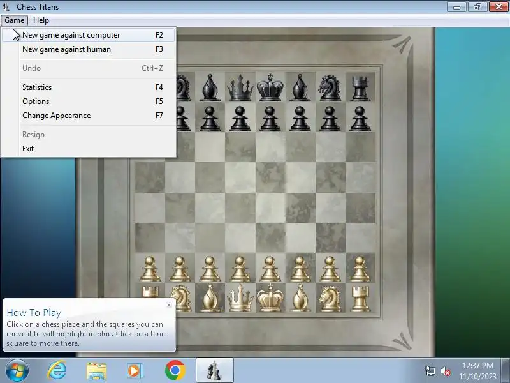The height and width of the screenshot is (383, 510).
Task: Select white pawn in front of right rook
Action: pyautogui.click(x=360, y=269)
